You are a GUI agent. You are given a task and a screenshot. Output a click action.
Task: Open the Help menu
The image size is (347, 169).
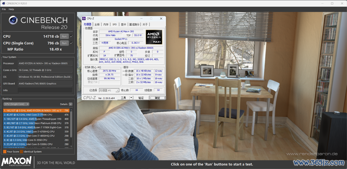point(11,9)
